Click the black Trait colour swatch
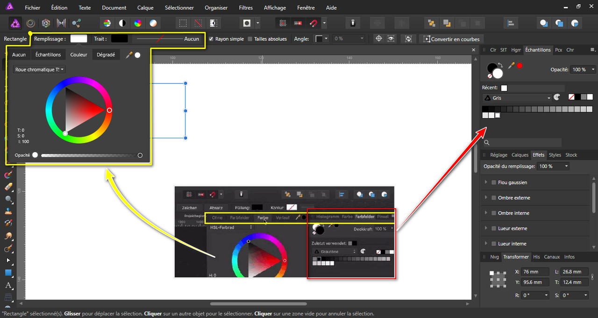Viewport: 598px width, 318px height. click(119, 39)
